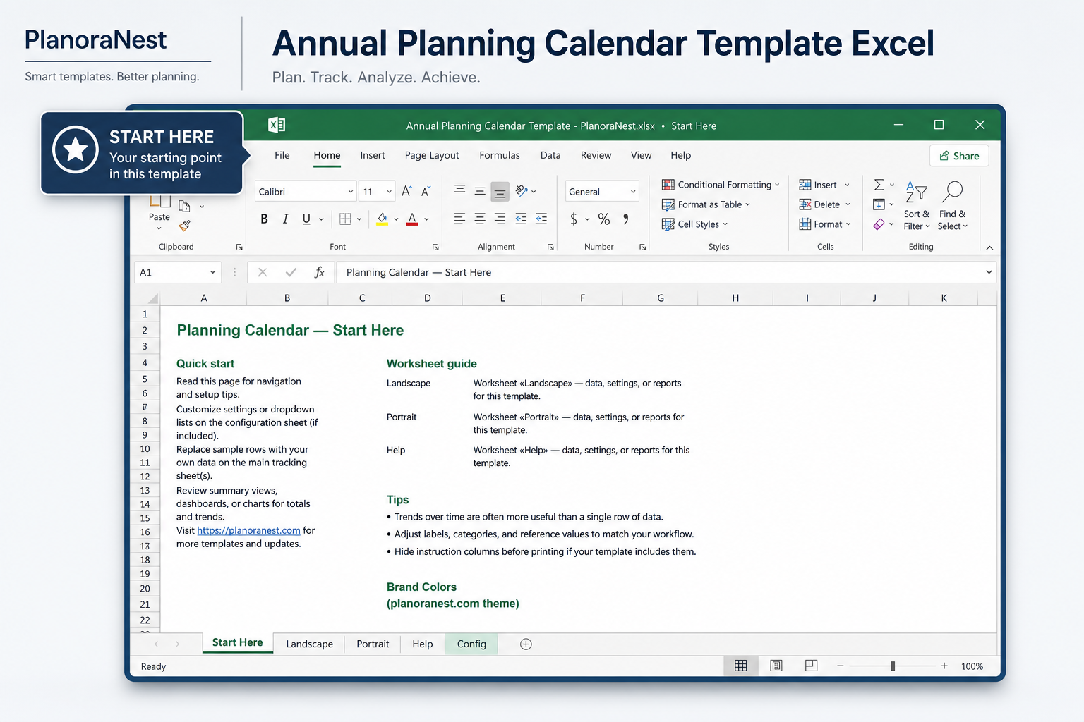Click the Format Painter brush icon
The image size is (1084, 722).
[x=185, y=226]
